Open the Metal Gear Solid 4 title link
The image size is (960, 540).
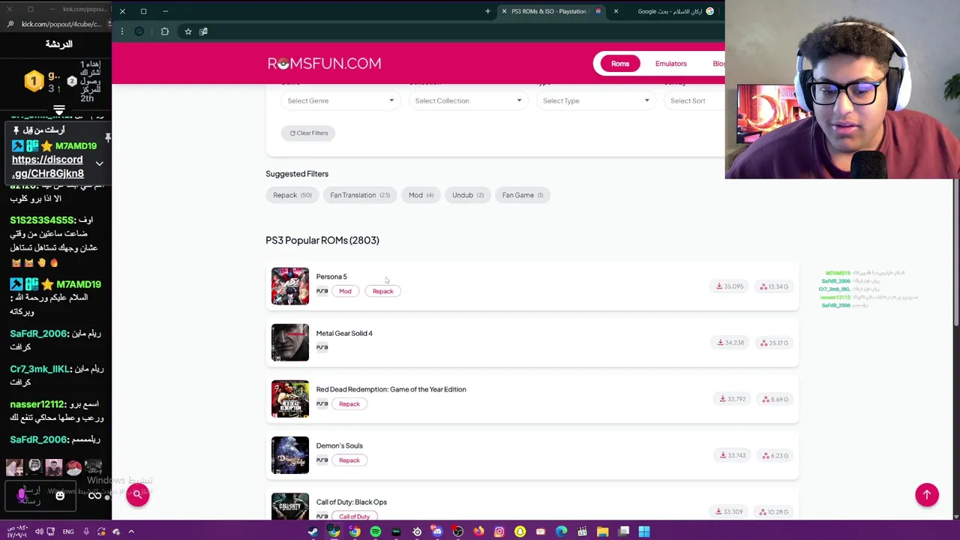point(344,333)
